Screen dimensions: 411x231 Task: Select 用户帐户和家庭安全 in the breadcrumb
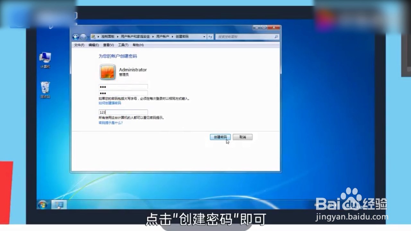coord(135,37)
